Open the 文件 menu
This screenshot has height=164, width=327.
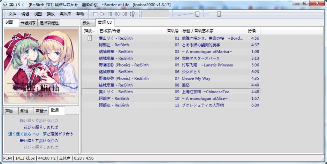pyautogui.click(x=12, y=14)
